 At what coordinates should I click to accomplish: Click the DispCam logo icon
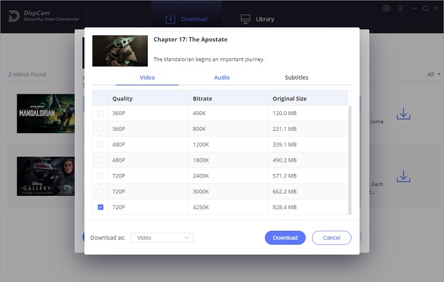[13, 16]
